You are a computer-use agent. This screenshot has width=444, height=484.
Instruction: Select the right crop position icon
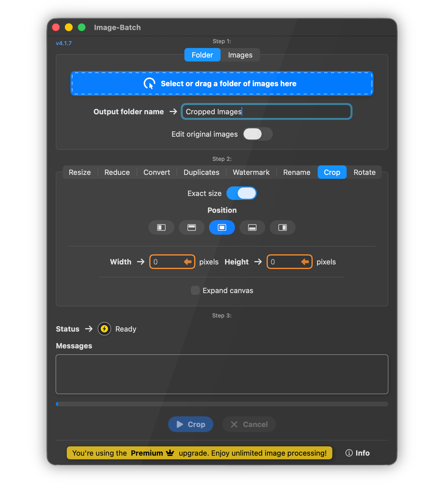pyautogui.click(x=283, y=227)
